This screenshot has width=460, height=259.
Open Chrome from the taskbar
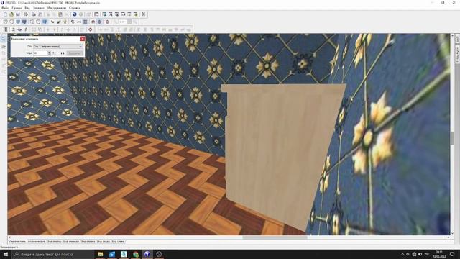[x=136, y=254]
